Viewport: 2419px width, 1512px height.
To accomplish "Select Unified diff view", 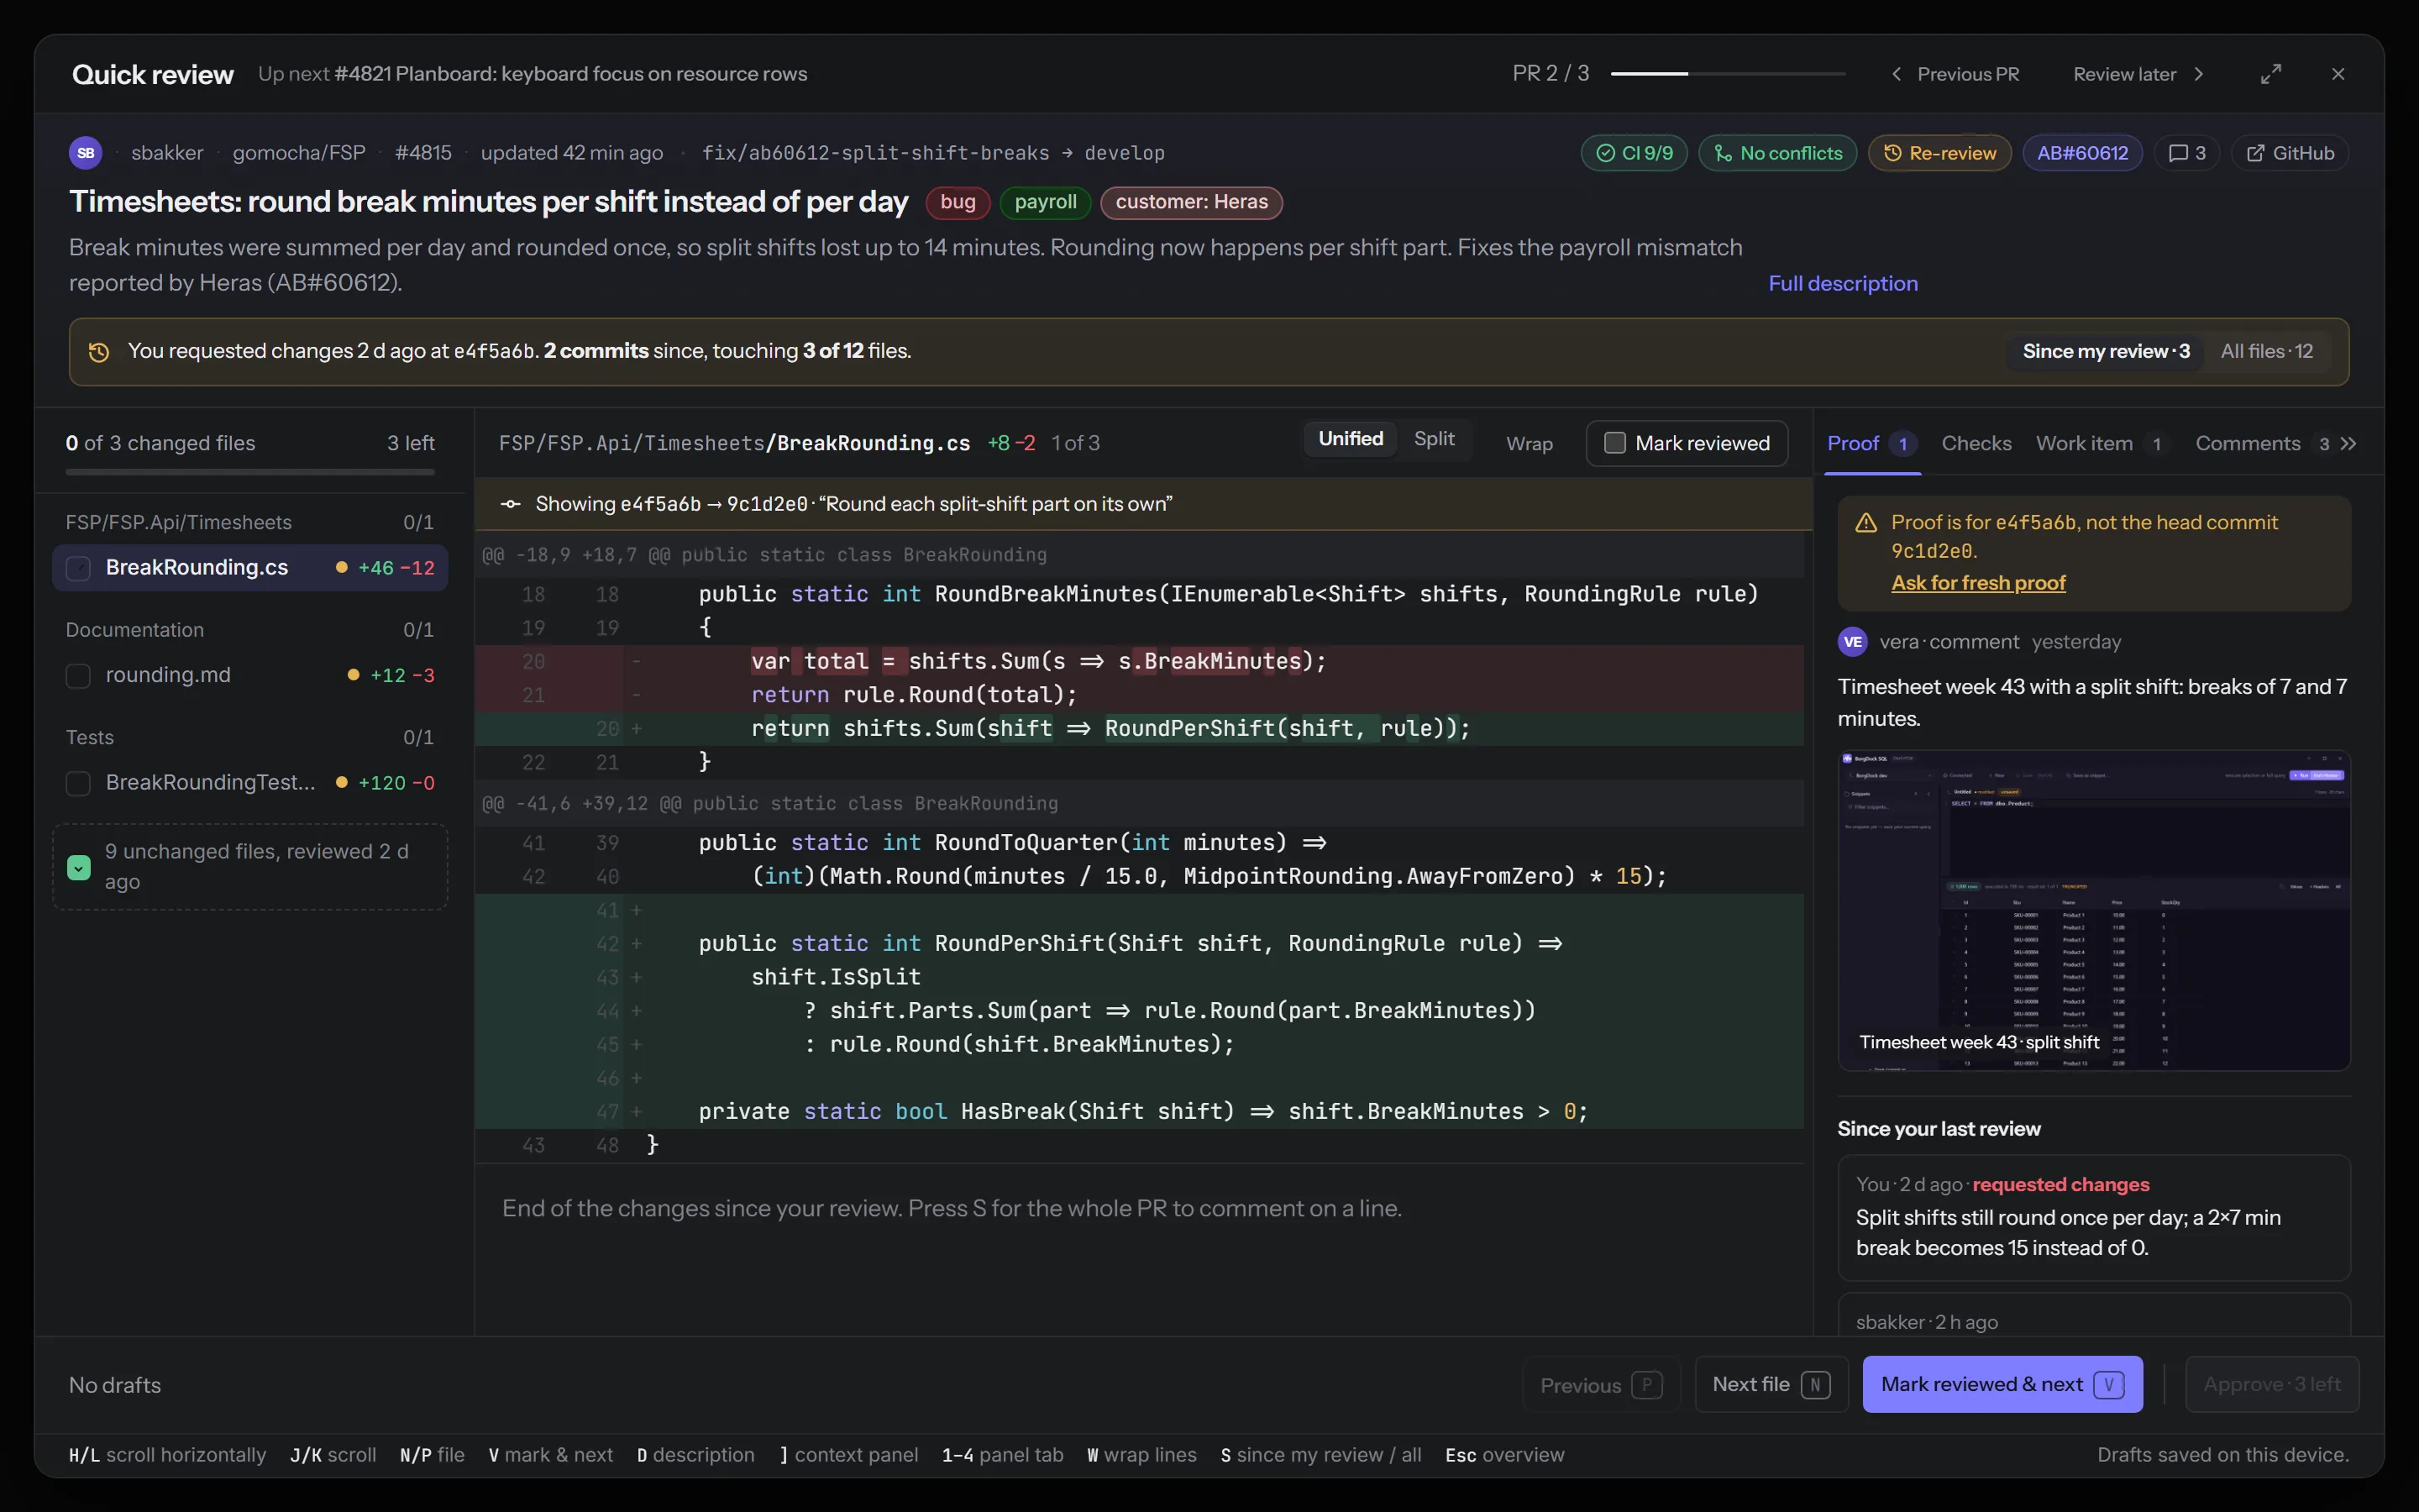I will [x=1351, y=439].
